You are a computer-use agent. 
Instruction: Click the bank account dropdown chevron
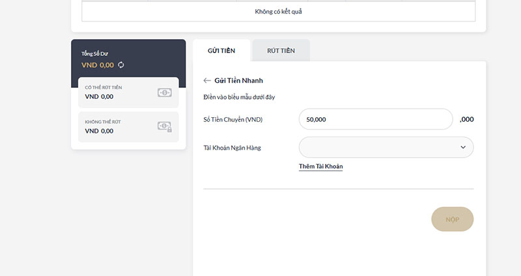coord(463,147)
